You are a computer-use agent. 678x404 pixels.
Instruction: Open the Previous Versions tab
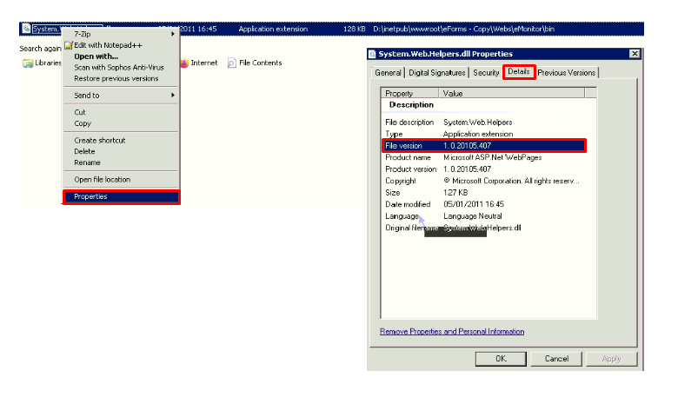coord(567,73)
